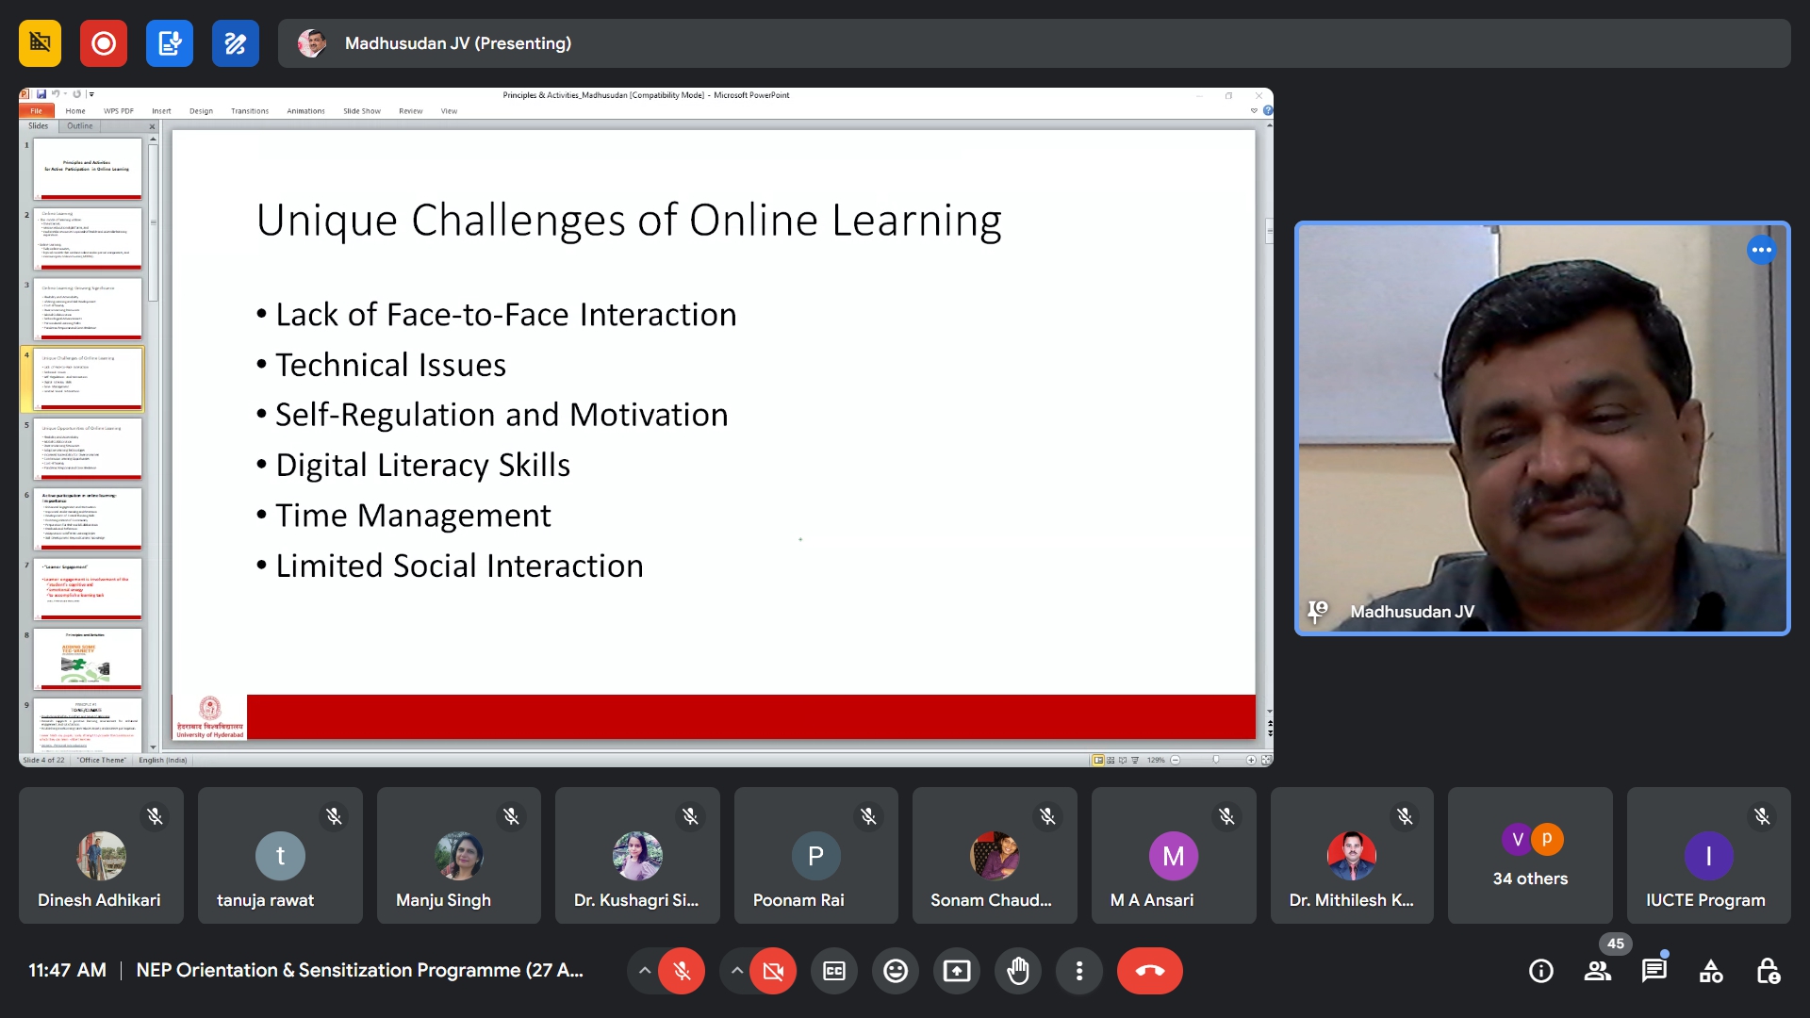Open more options three-dot menu
1810x1018 pixels.
(1079, 971)
